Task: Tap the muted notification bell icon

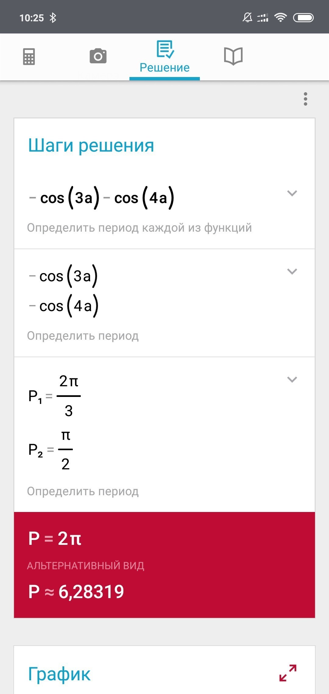Action: tap(247, 18)
